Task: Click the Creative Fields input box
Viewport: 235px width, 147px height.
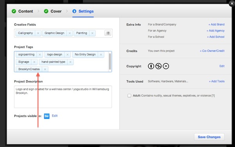Action: (63, 33)
